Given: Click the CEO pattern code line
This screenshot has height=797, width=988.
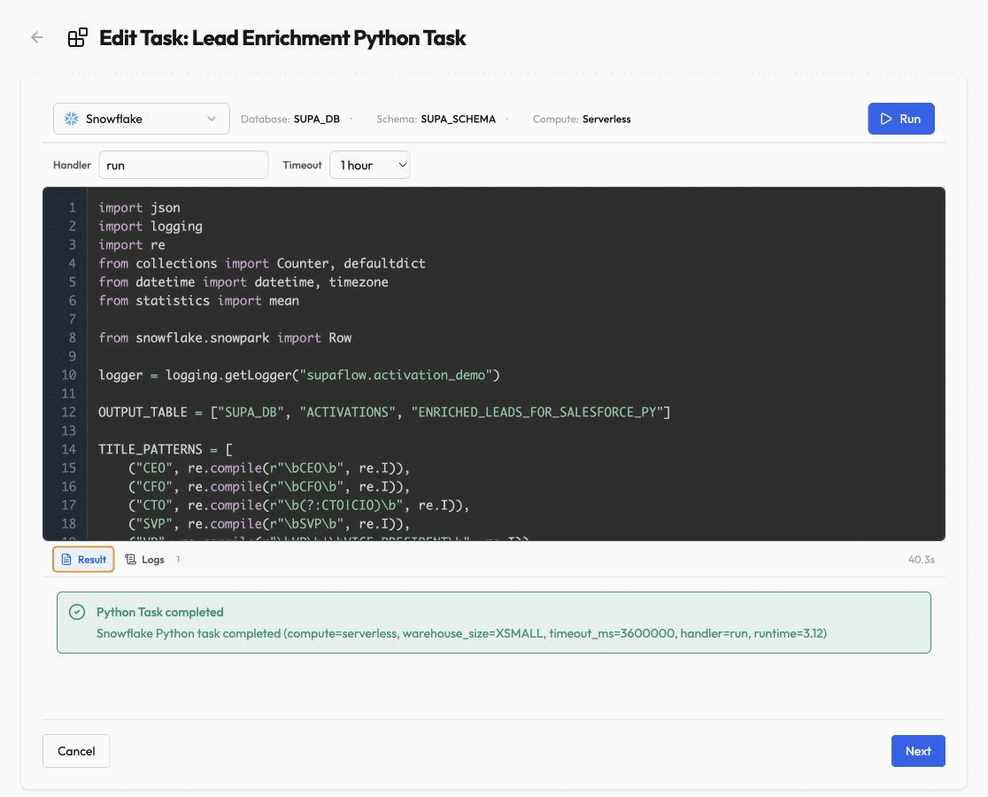Looking at the screenshot, I should point(269,468).
